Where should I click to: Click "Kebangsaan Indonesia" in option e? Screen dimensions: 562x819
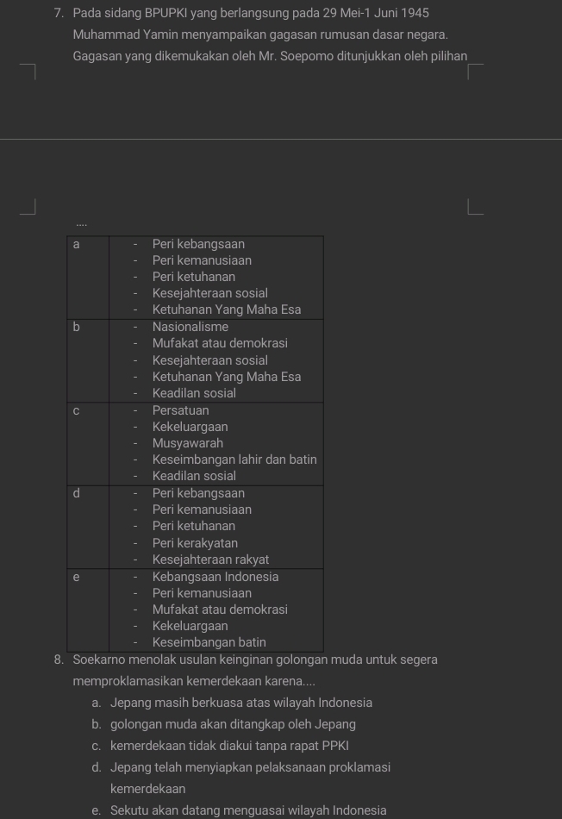215,577
